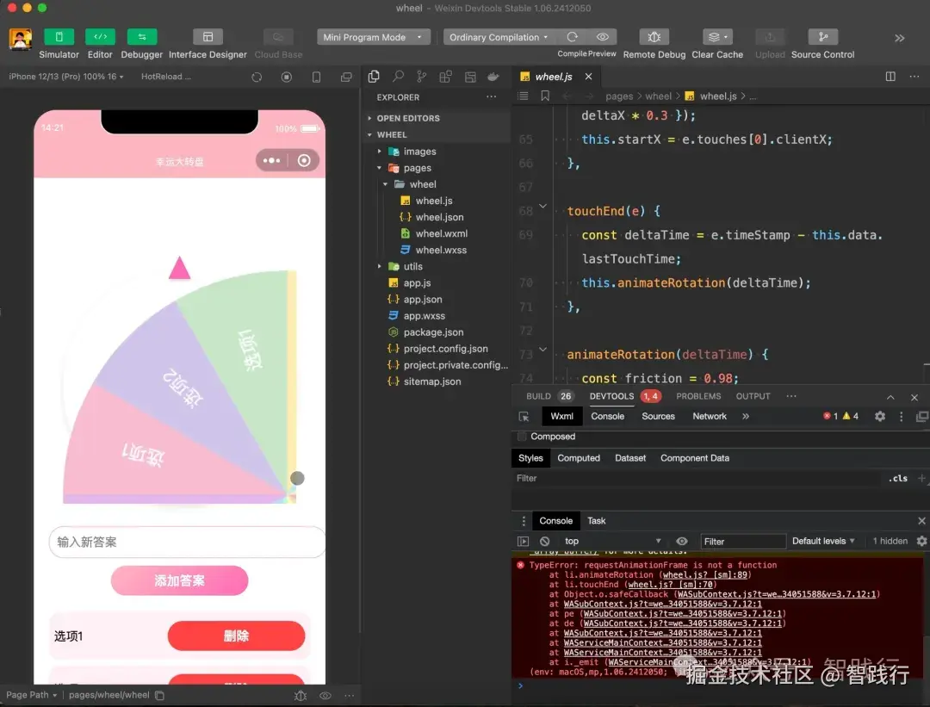Open the search icon in sidebar
This screenshot has width=930, height=707.
398,77
